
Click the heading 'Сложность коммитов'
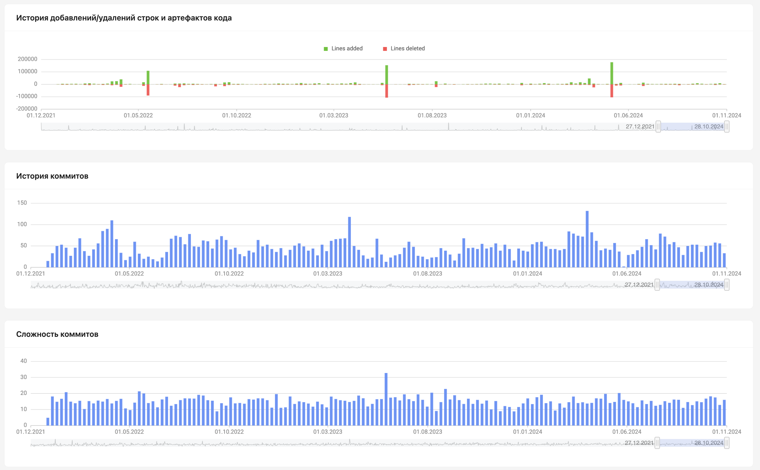[57, 334]
